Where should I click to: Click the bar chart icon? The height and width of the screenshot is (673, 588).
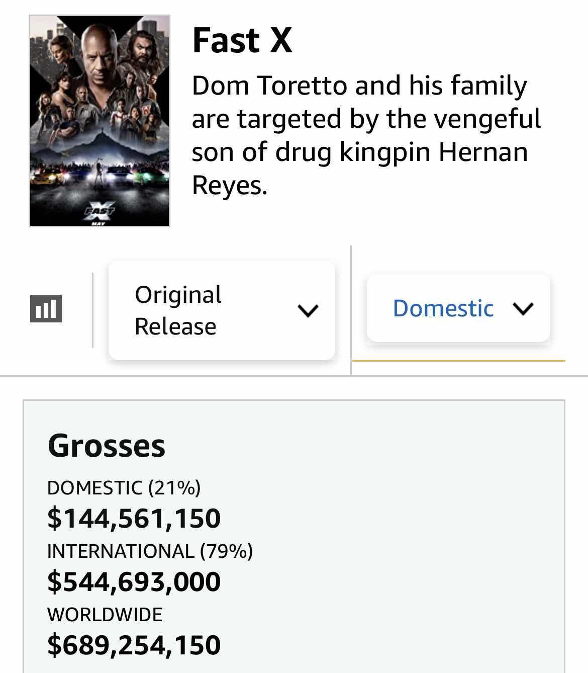[46, 309]
